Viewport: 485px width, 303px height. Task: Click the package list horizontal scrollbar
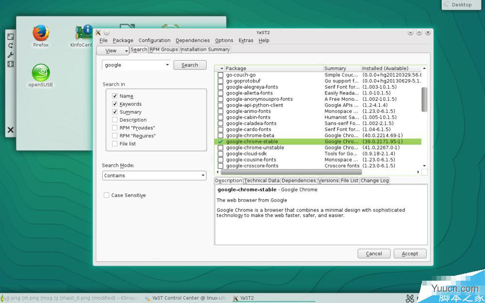(x=291, y=172)
